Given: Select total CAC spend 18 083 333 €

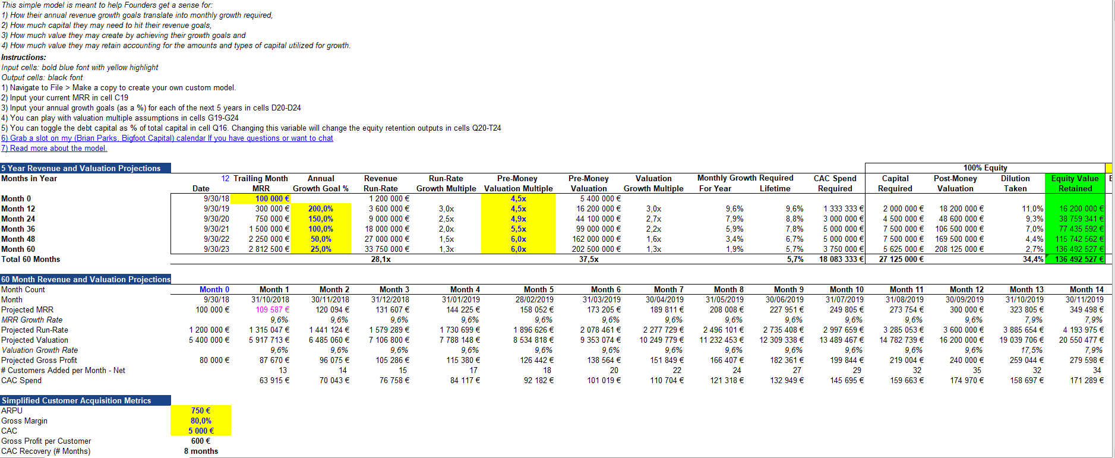Looking at the screenshot, I should tap(842, 259).
